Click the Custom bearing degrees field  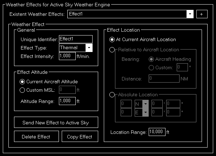pyautogui.click(x=182, y=67)
